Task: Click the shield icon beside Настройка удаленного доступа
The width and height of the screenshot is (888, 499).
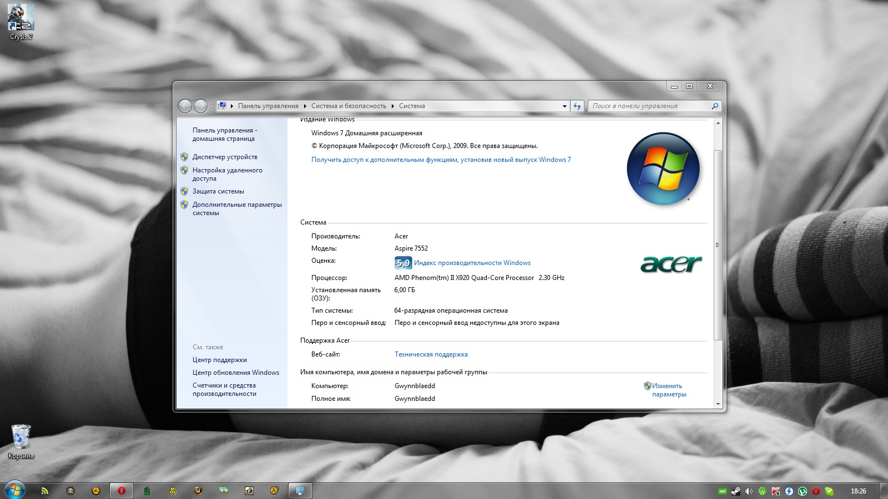Action: tap(184, 170)
